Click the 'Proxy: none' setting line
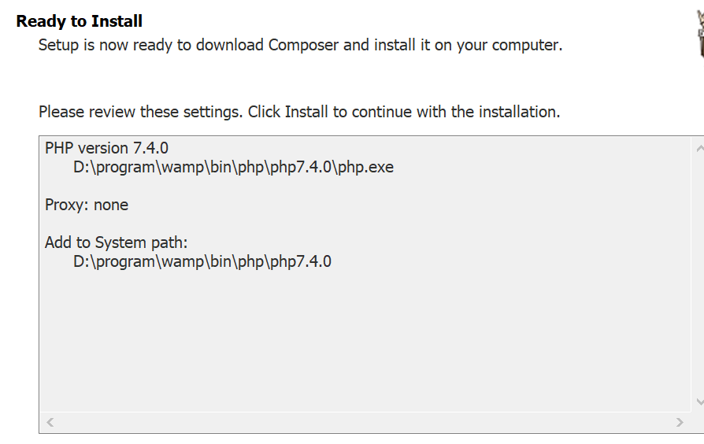704x444 pixels. point(87,205)
